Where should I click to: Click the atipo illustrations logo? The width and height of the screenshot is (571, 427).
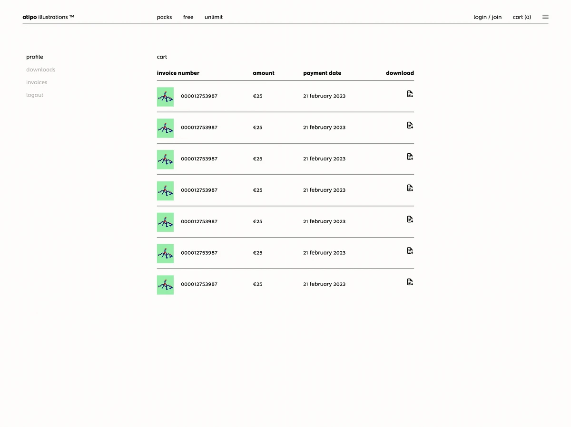pyautogui.click(x=48, y=17)
